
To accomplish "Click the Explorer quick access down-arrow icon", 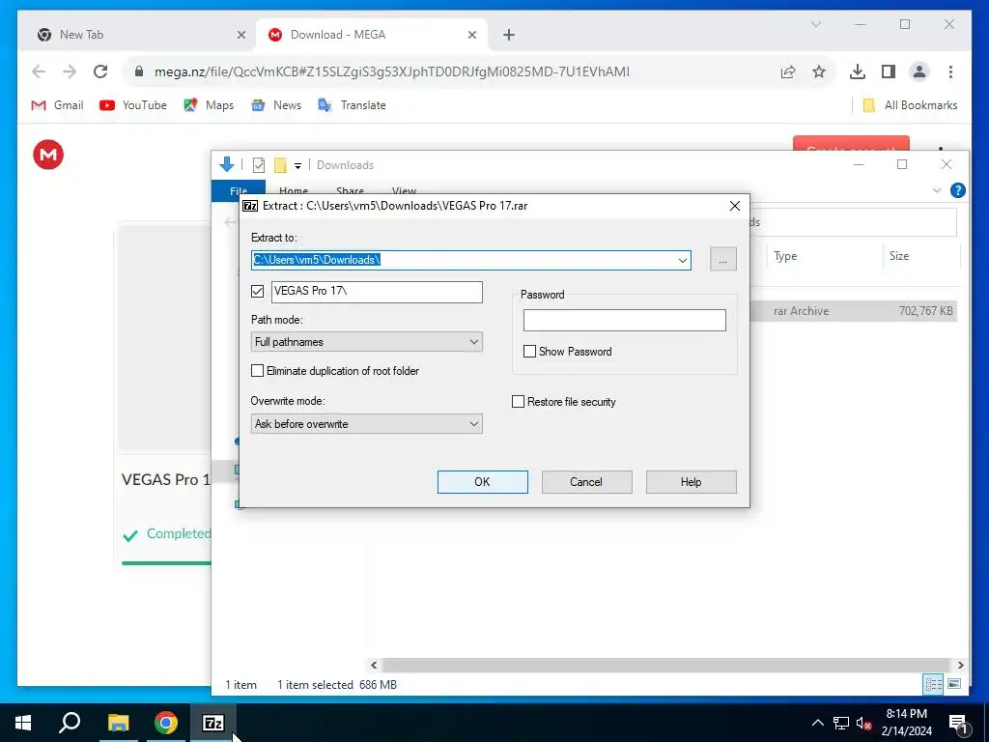I will coord(226,164).
